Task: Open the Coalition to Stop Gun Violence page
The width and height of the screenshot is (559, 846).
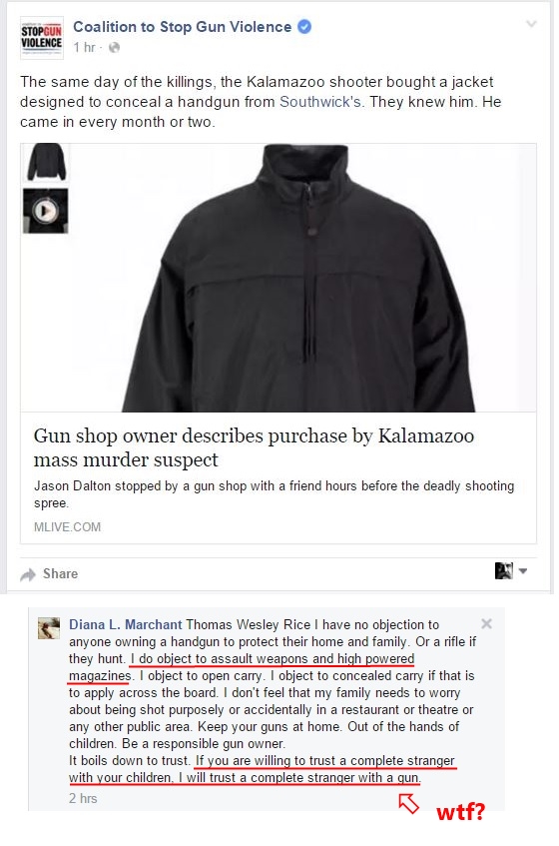Action: [x=183, y=27]
